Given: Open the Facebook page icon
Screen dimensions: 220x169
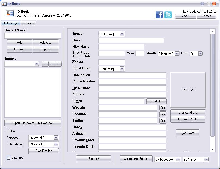Looking at the screenshot, I should click(159, 15).
